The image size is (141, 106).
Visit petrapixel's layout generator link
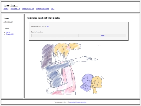[x=78, y=102]
